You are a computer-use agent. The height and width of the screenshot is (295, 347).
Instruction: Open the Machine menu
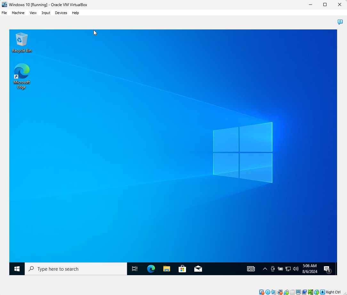pyautogui.click(x=18, y=13)
